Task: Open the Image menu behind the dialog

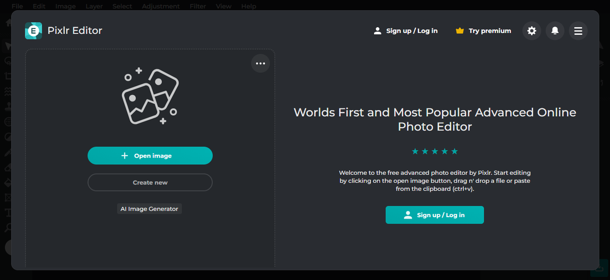Action: 65,6
